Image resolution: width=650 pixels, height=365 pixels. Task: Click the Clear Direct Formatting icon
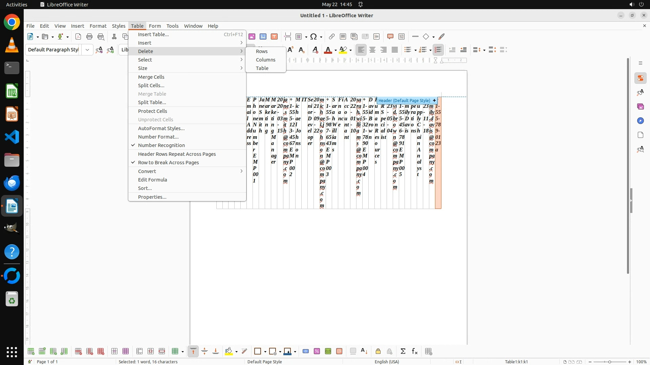[315, 50]
